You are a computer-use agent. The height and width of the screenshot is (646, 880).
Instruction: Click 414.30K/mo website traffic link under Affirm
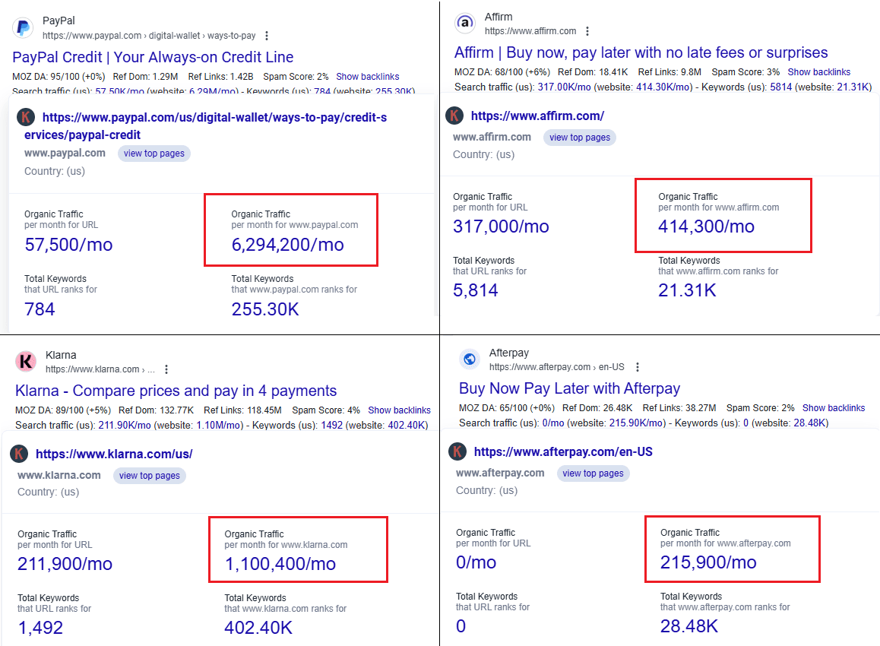[664, 87]
